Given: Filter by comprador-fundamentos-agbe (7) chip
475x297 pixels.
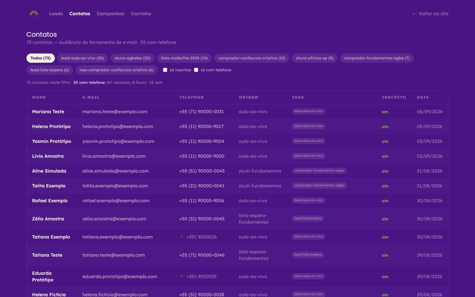Looking at the screenshot, I should pos(377,58).
